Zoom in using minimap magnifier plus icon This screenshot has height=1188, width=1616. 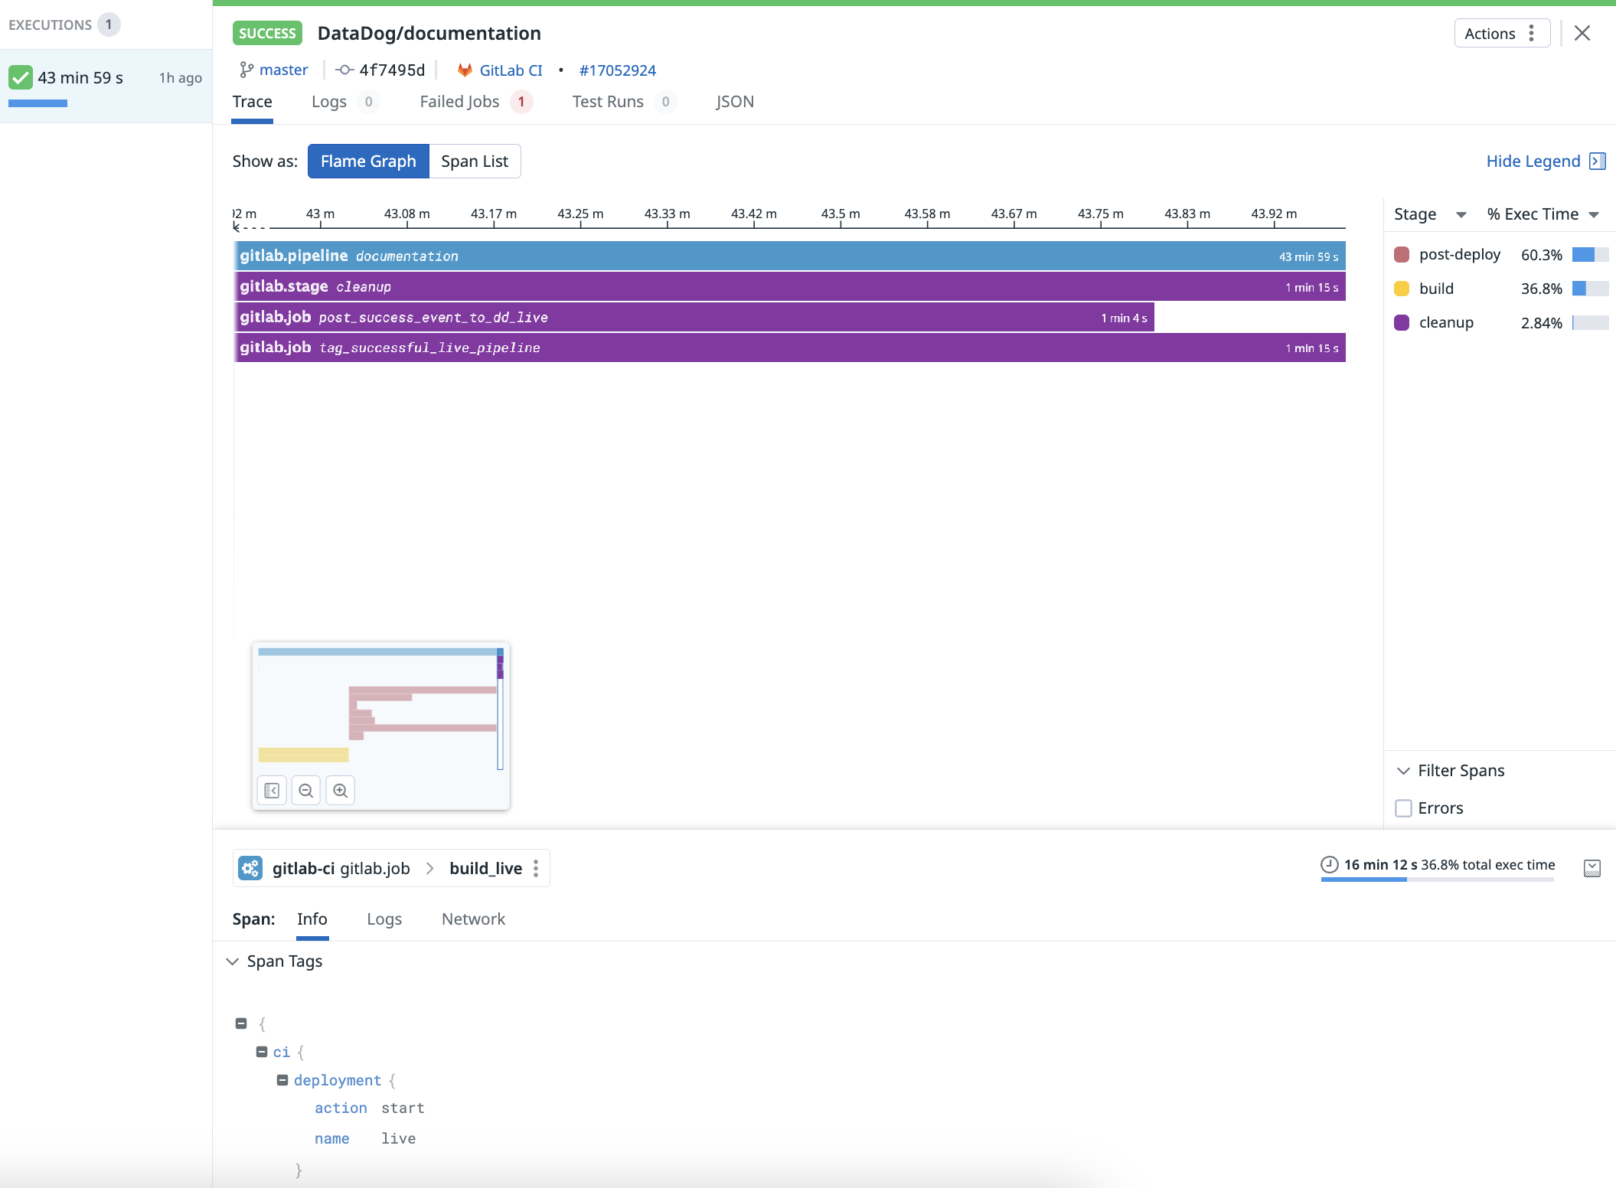pyautogui.click(x=341, y=791)
